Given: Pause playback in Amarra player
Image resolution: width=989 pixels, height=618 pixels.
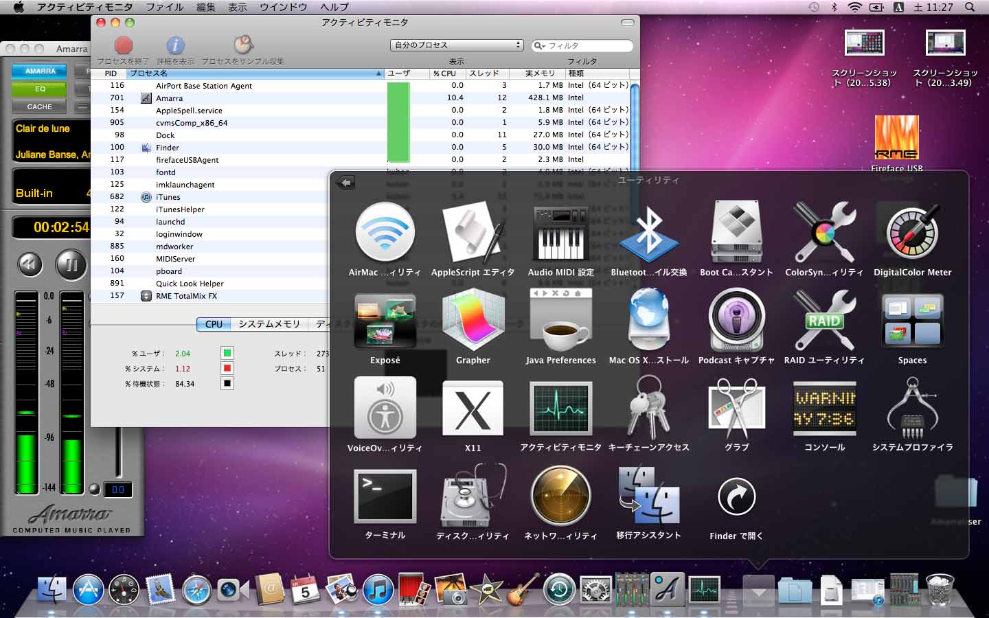Looking at the screenshot, I should click(71, 265).
